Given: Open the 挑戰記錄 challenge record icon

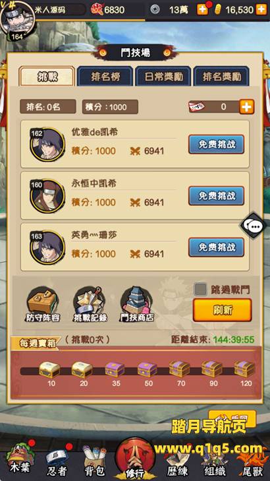Looking at the screenshot, I should click(x=90, y=304).
